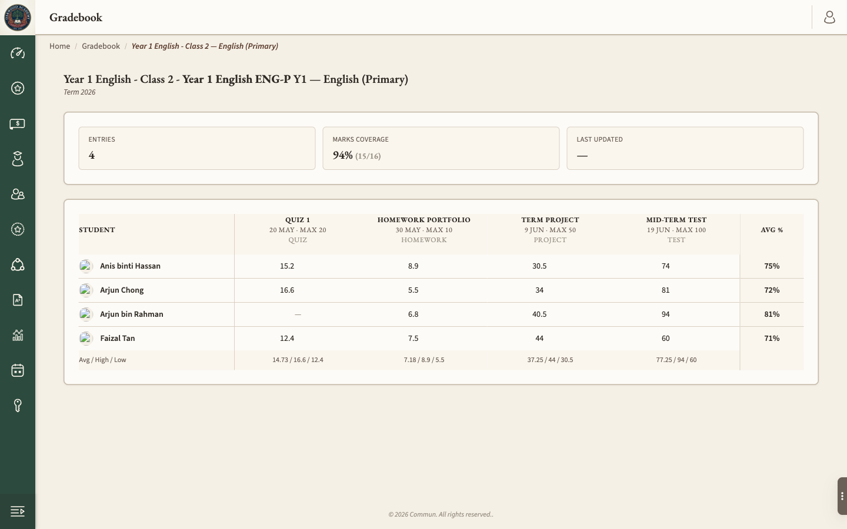Click the Year 1 English Class 2 breadcrumb

tap(205, 46)
